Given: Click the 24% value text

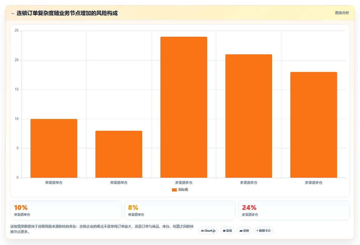Looking at the screenshot, I should (249, 207).
